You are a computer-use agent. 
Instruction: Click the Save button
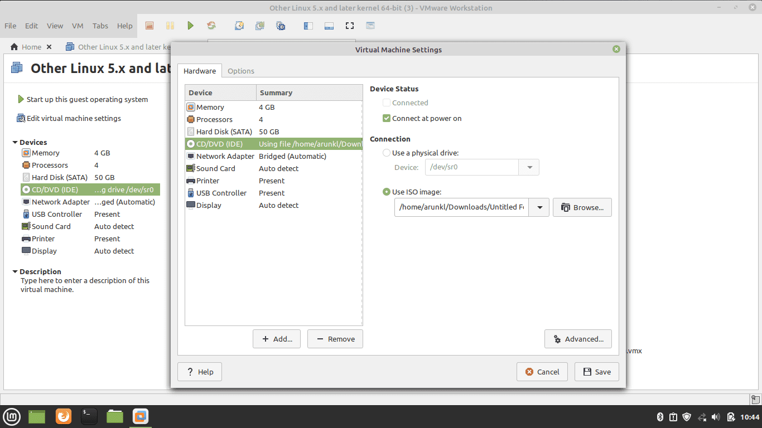tap(597, 372)
